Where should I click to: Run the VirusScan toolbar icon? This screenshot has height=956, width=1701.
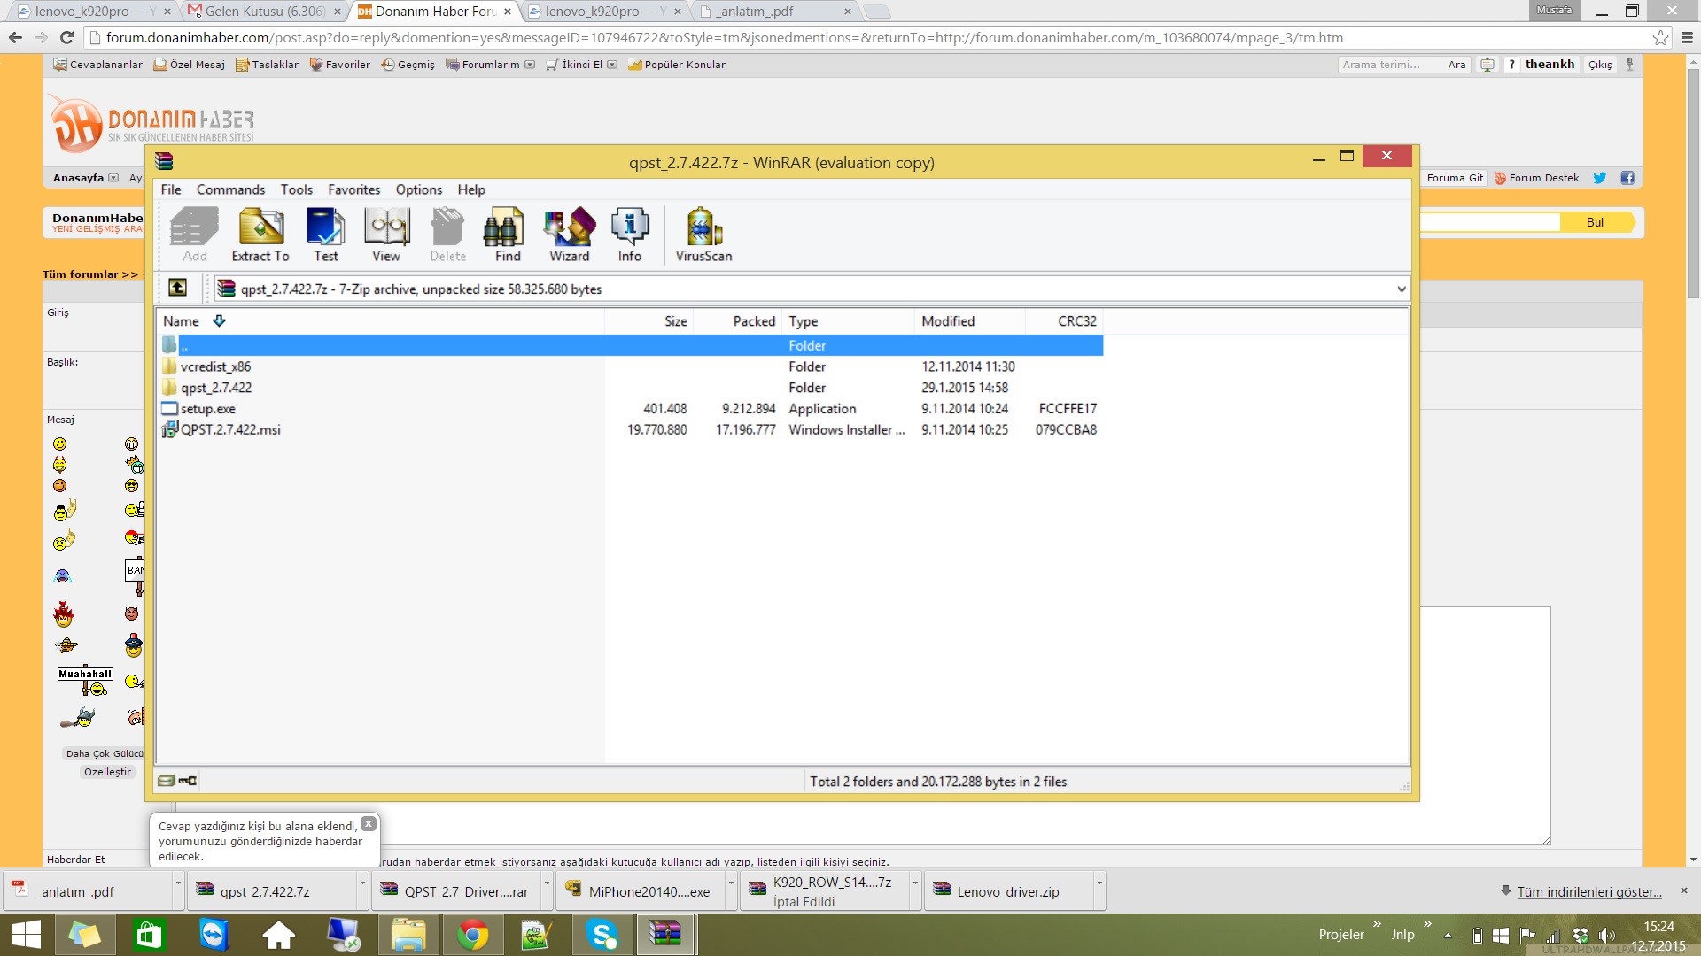click(x=703, y=235)
